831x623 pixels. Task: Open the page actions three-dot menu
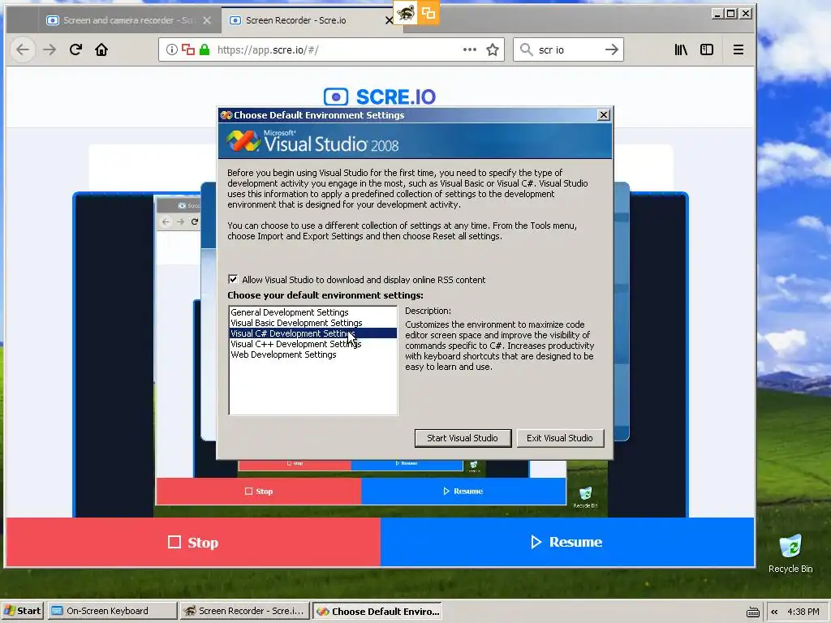pos(470,49)
